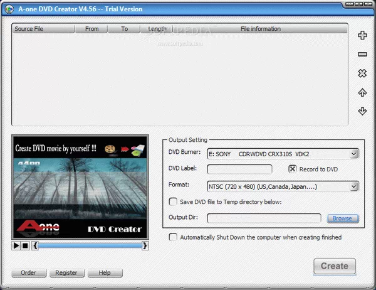The image size is (376, 290).
Task: Uncheck the Record to DVD checkbox
Action: tap(292, 169)
